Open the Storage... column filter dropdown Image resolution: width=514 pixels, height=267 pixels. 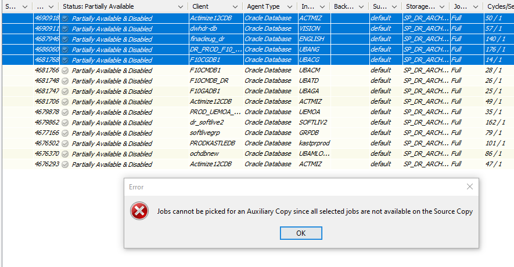(x=442, y=6)
